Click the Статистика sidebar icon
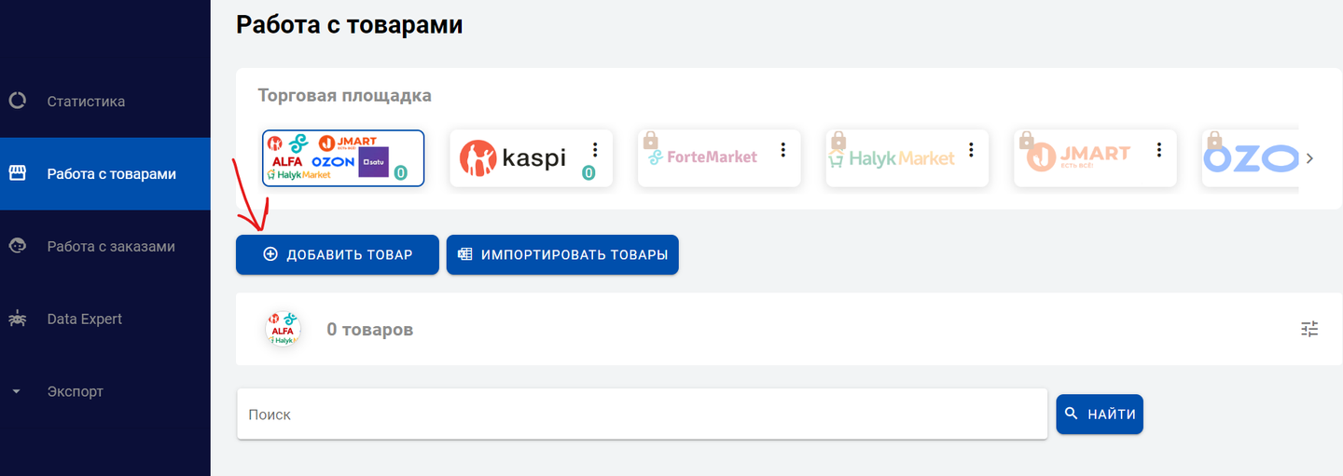This screenshot has width=1343, height=476. [17, 102]
